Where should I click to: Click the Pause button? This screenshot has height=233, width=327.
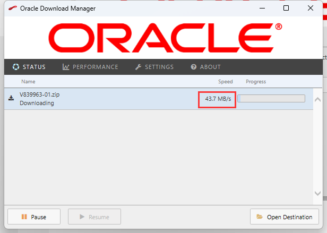pyautogui.click(x=34, y=217)
